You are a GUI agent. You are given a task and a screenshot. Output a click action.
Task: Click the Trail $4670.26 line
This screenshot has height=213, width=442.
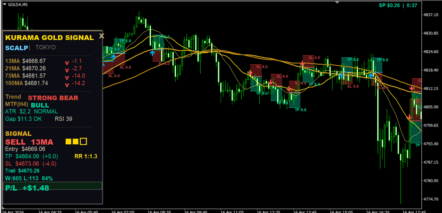pos(22,171)
